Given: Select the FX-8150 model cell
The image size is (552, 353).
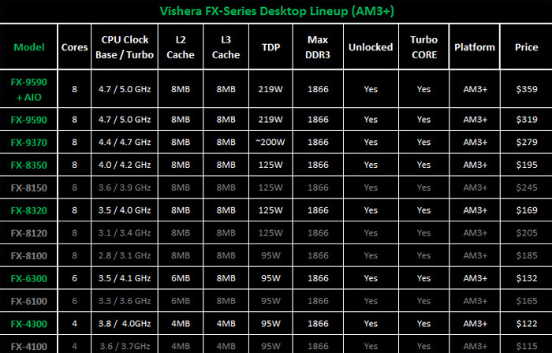Looking at the screenshot, I should (29, 188).
